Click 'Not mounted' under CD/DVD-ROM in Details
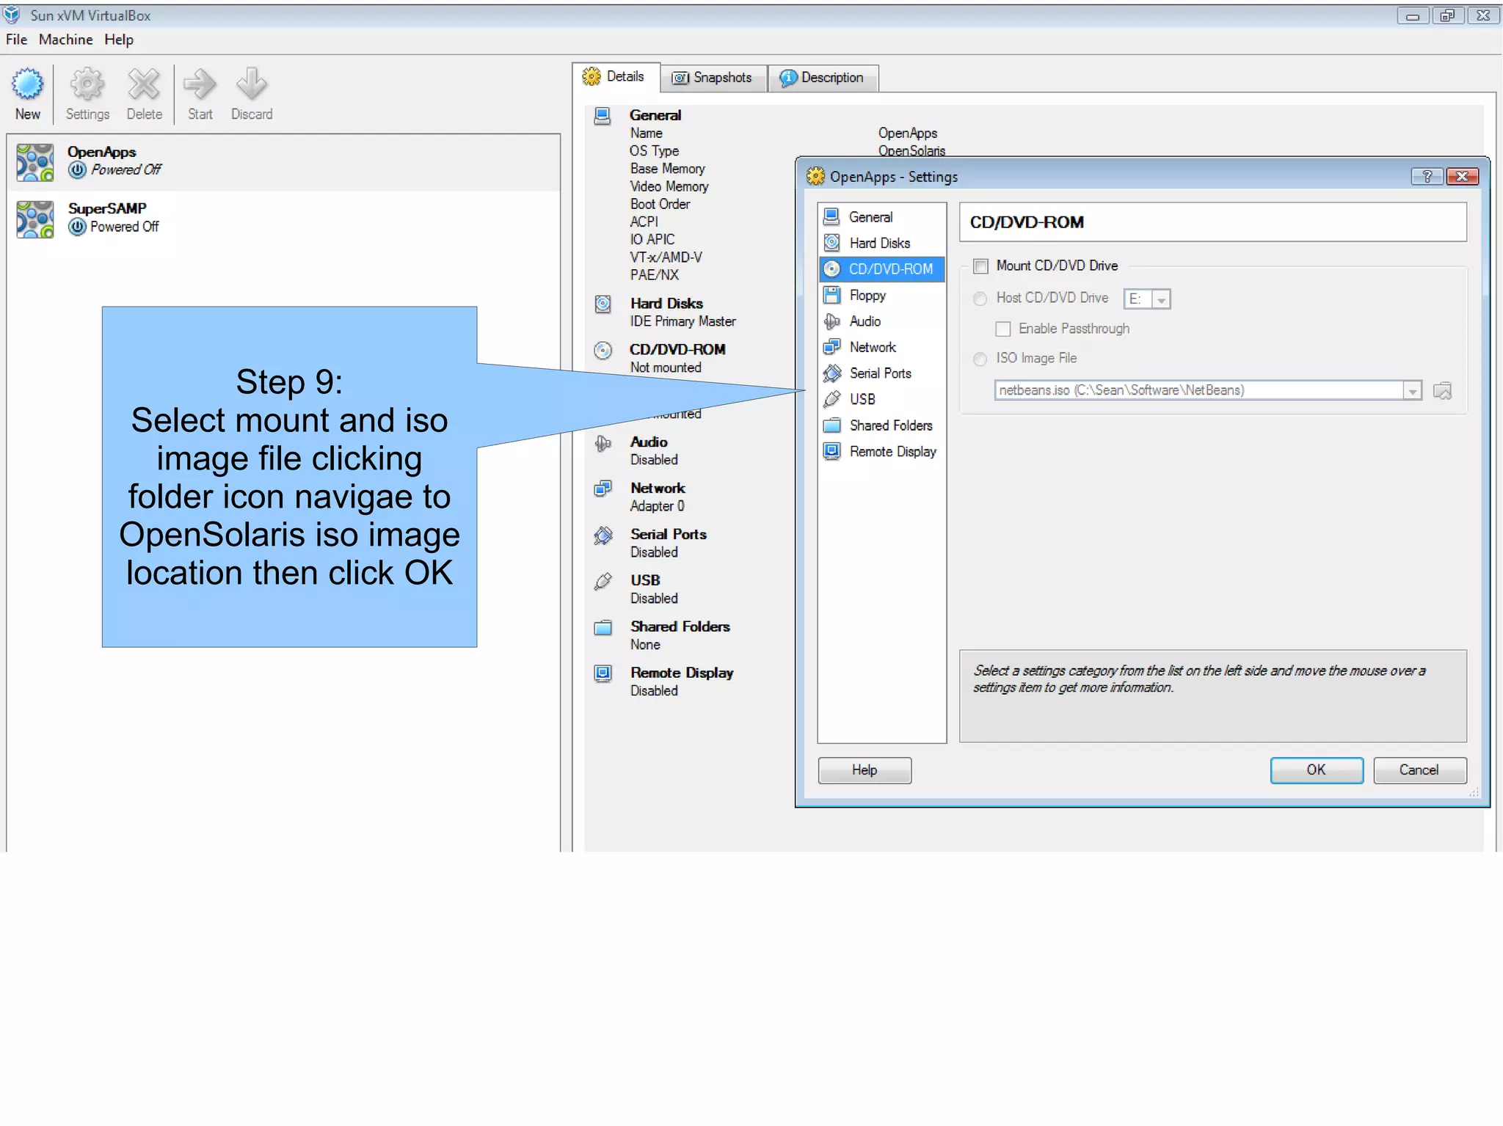Screen dimensions: 1503x1126 [x=666, y=368]
